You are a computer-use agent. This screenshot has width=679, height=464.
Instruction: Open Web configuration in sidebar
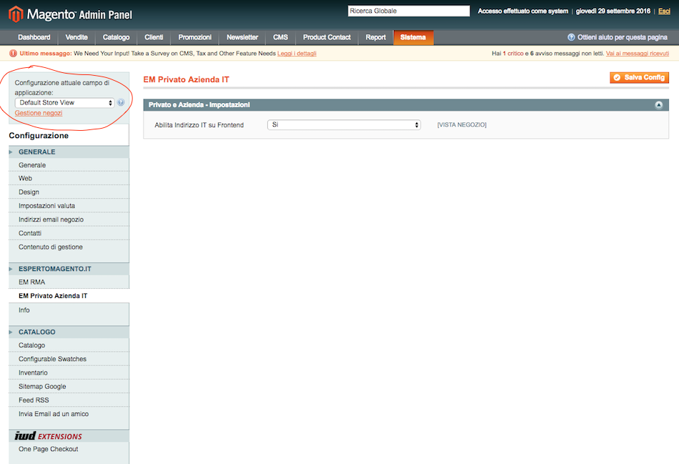point(69,179)
